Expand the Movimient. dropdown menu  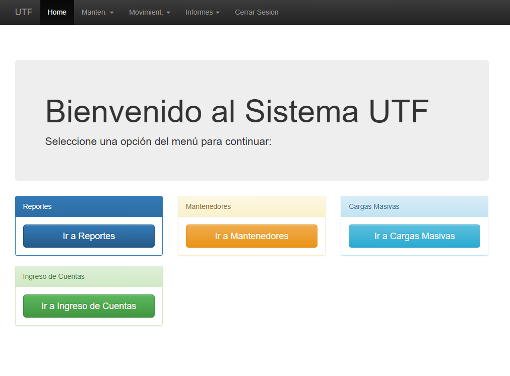pyautogui.click(x=149, y=12)
